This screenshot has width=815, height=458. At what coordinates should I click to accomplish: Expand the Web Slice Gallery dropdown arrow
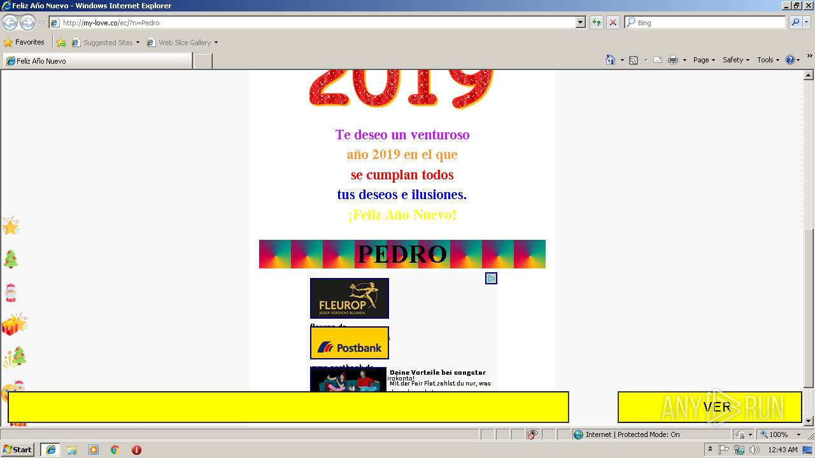[216, 43]
